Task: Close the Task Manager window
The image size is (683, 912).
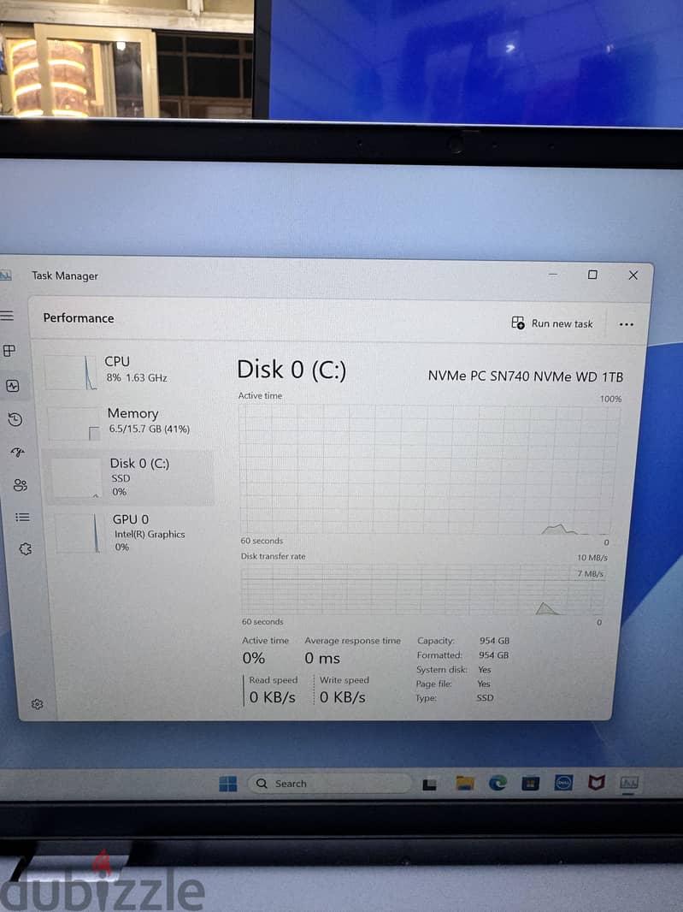Action: (x=633, y=275)
